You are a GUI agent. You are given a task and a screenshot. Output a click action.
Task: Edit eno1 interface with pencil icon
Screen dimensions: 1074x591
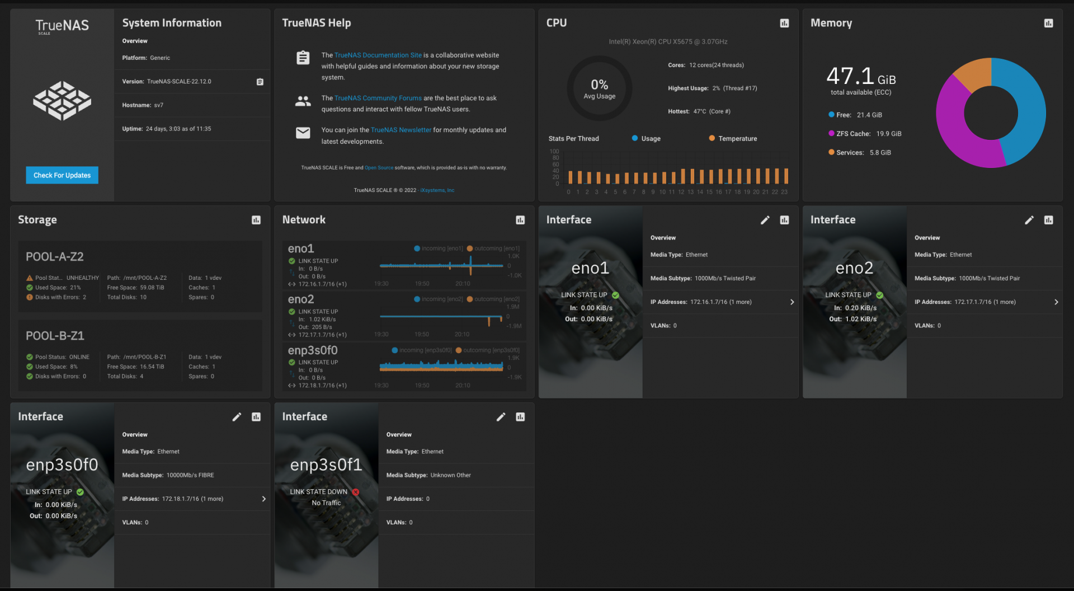click(765, 220)
